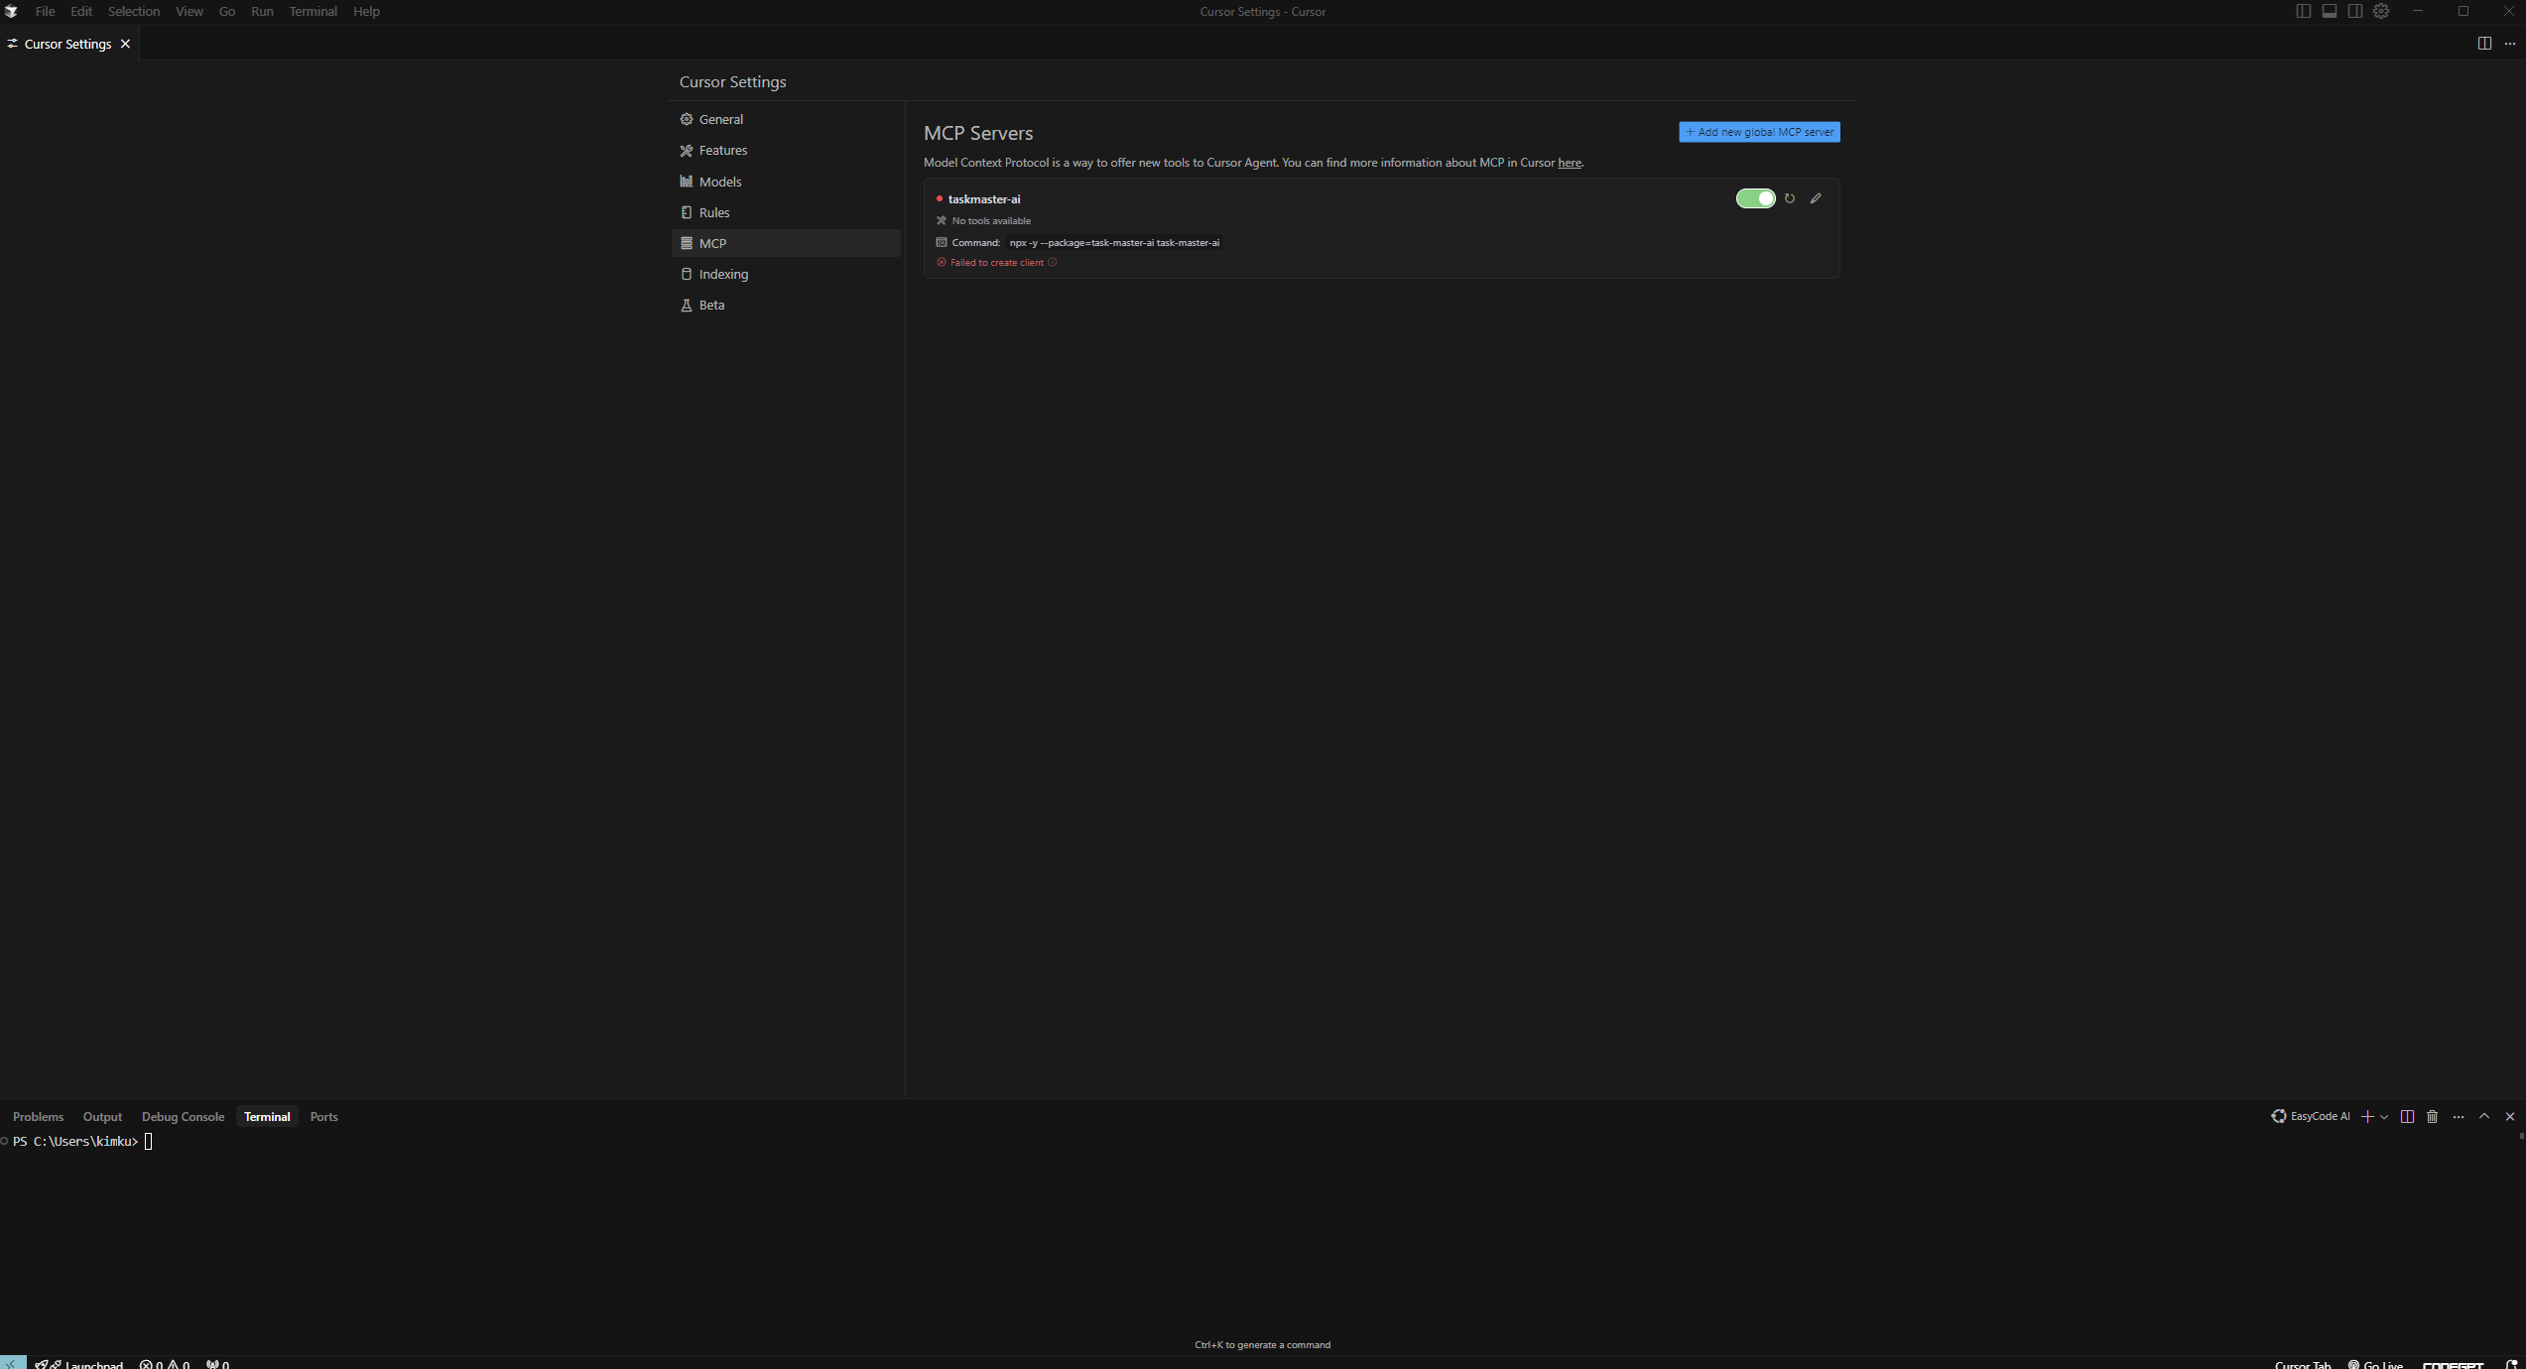Open the Terminal menu in menu bar

[x=314, y=12]
